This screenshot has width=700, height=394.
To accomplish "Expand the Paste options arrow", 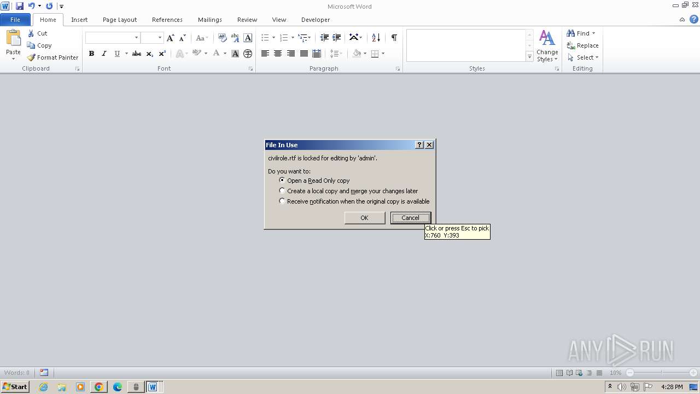I will point(13,59).
